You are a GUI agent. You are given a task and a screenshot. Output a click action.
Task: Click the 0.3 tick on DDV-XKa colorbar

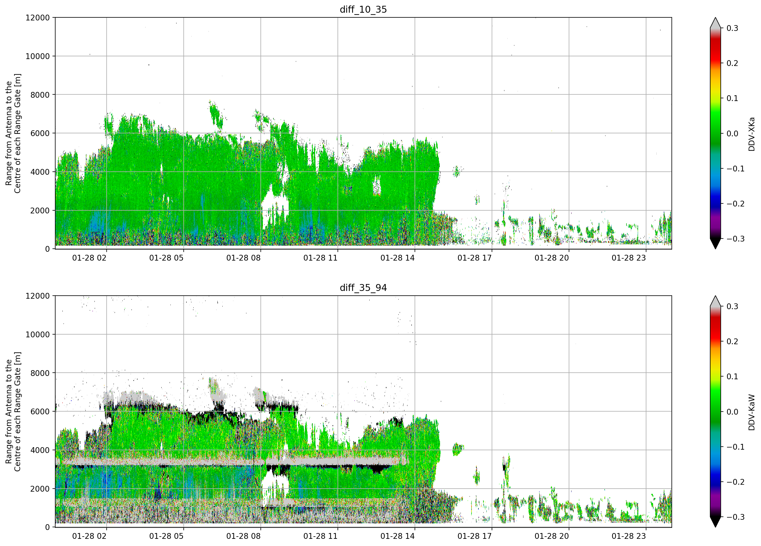pyautogui.click(x=732, y=28)
